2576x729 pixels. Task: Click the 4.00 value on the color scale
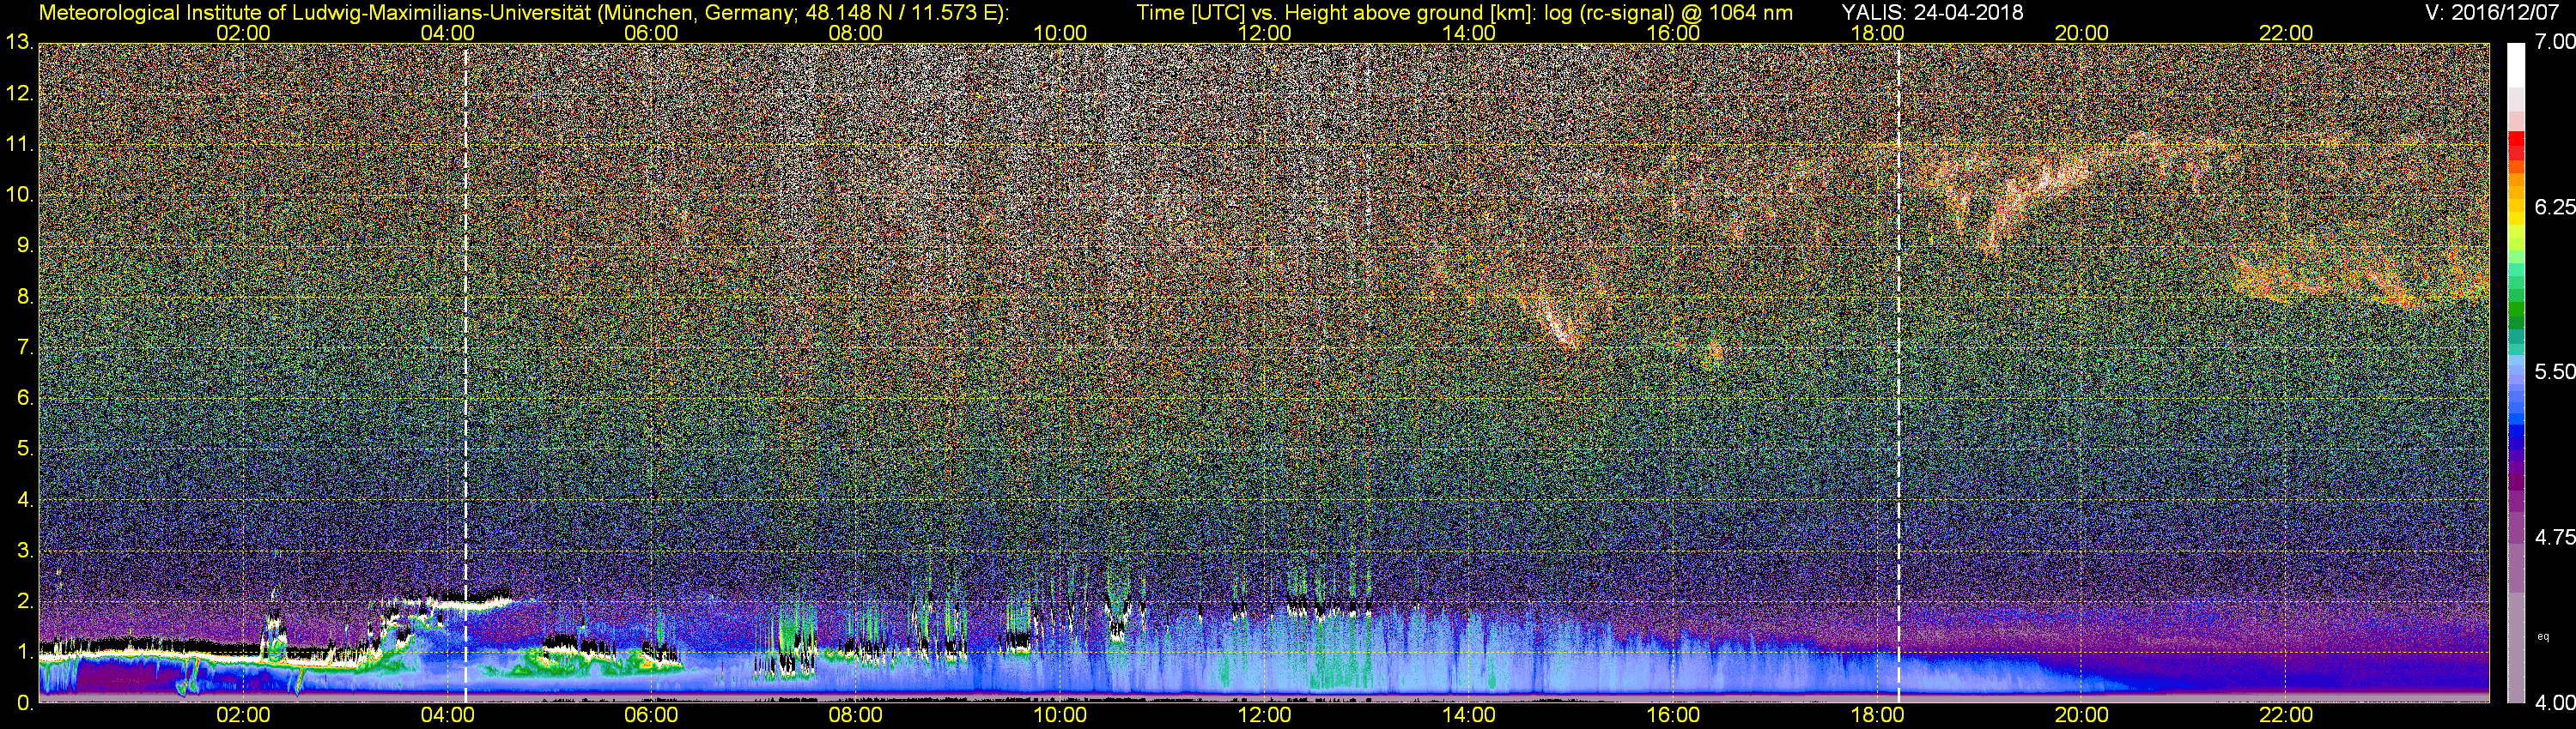(2555, 703)
